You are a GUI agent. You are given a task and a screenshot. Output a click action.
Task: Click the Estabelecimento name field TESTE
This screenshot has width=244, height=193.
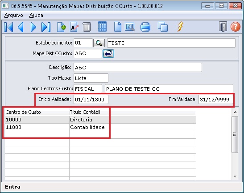click(x=171, y=43)
